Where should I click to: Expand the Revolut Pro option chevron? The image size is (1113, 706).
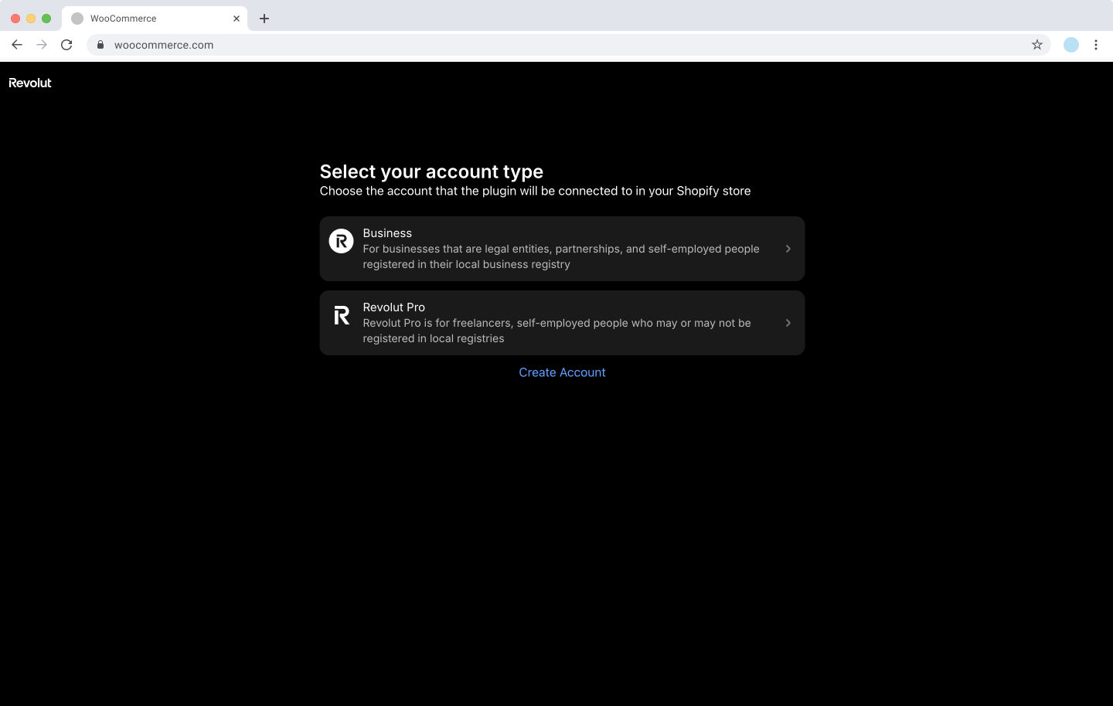788,323
